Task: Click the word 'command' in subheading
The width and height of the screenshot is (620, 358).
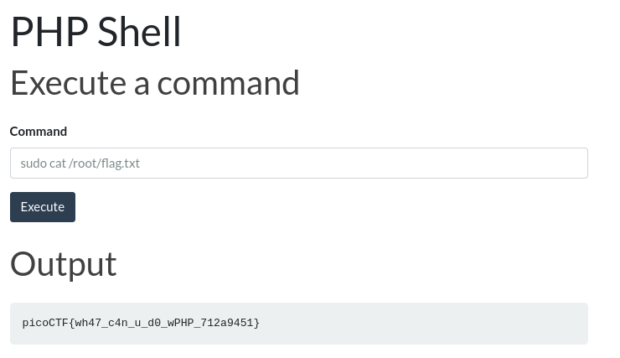Action: point(228,83)
